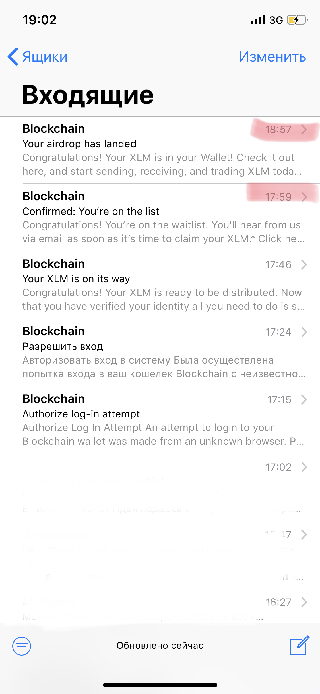320x694 pixels.
Task: Open 'Confirmed: You're on the list' email
Action: [160, 218]
